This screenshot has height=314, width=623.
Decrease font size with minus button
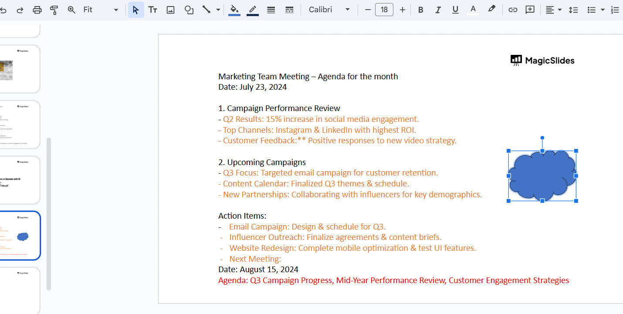click(368, 10)
